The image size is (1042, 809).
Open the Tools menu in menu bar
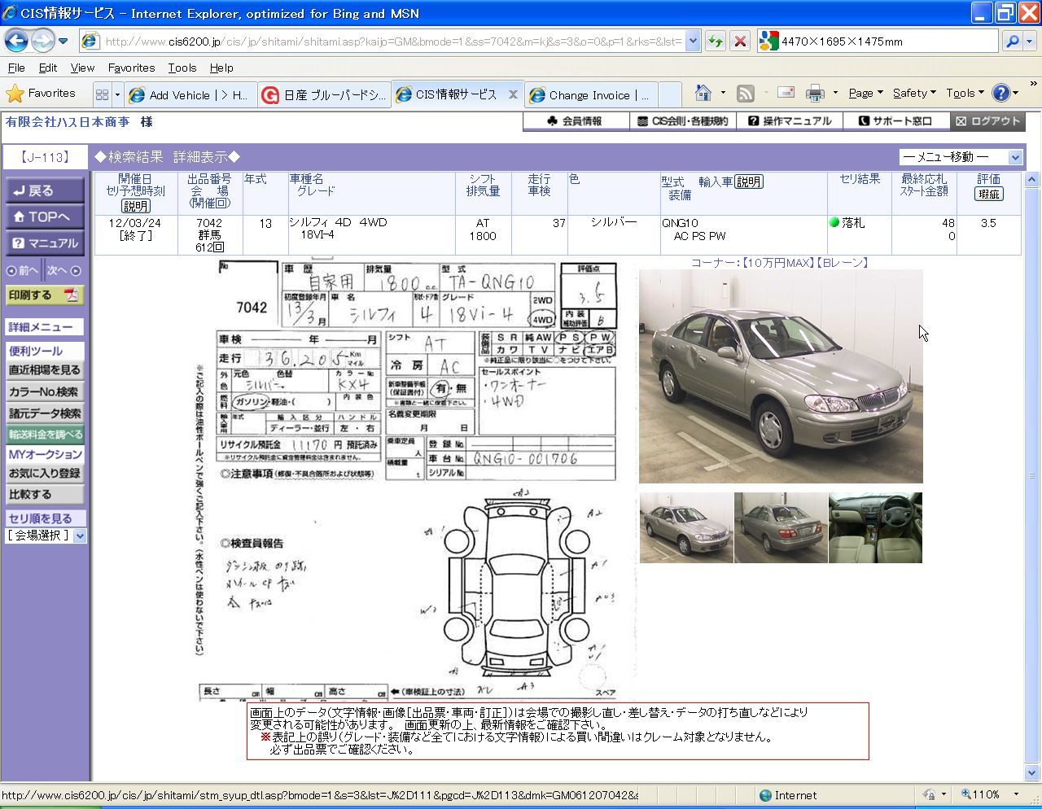182,68
